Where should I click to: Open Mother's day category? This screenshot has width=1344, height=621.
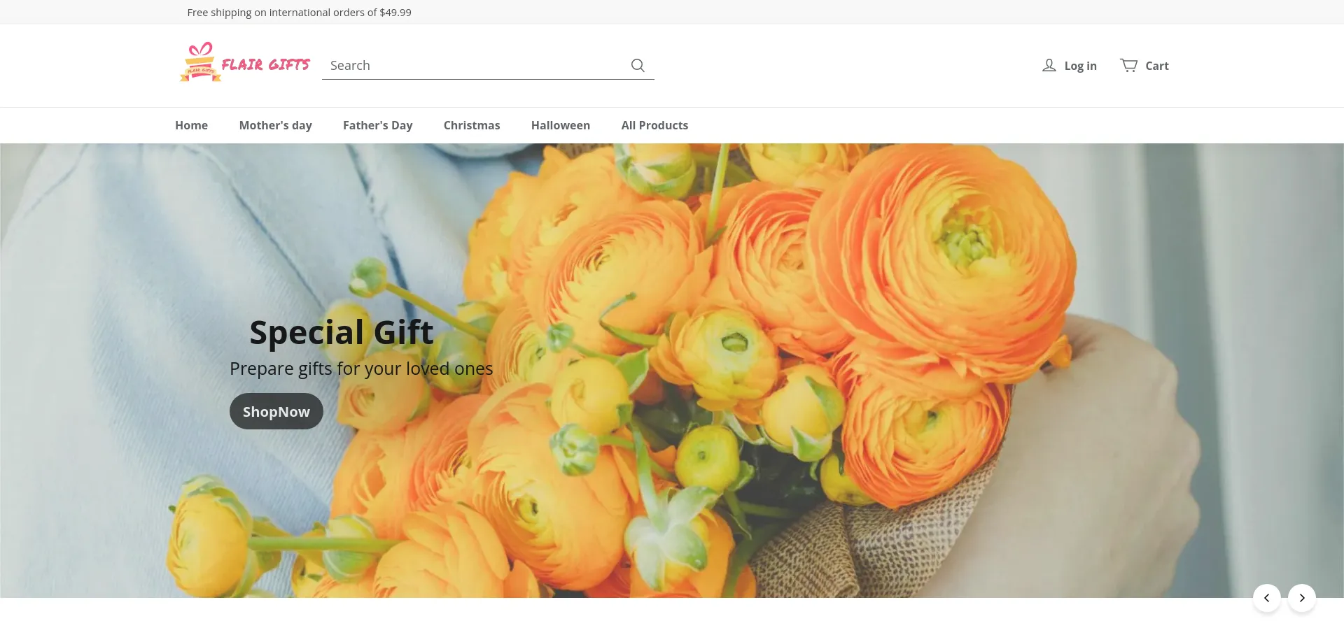point(275,125)
